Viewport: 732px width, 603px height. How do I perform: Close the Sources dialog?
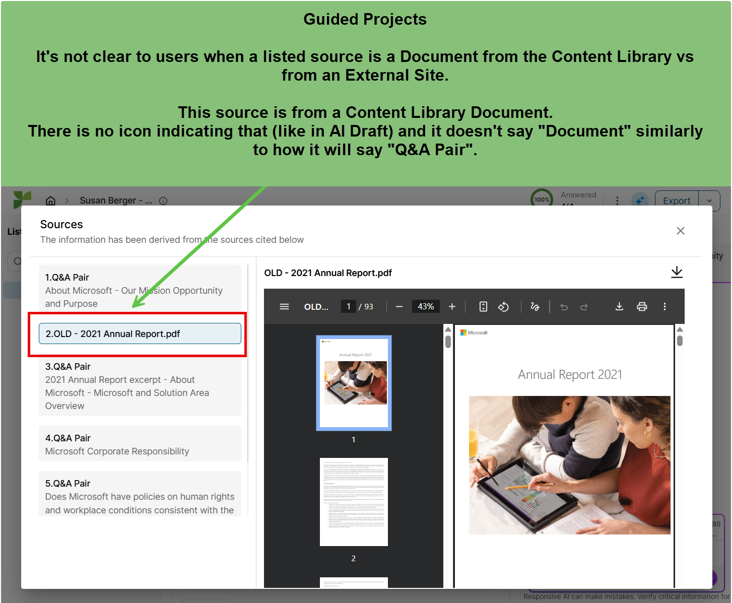pos(680,231)
